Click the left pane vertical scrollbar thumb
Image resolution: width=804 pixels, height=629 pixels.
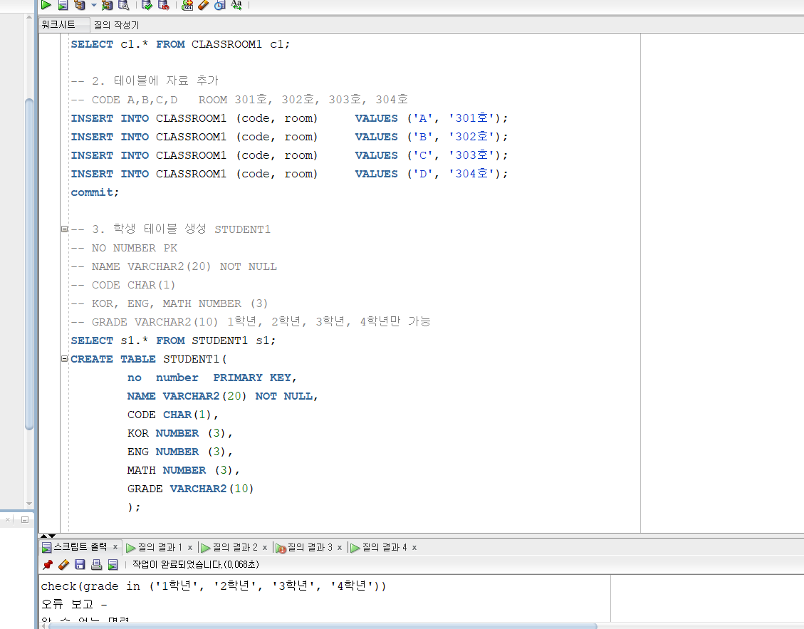point(29,264)
